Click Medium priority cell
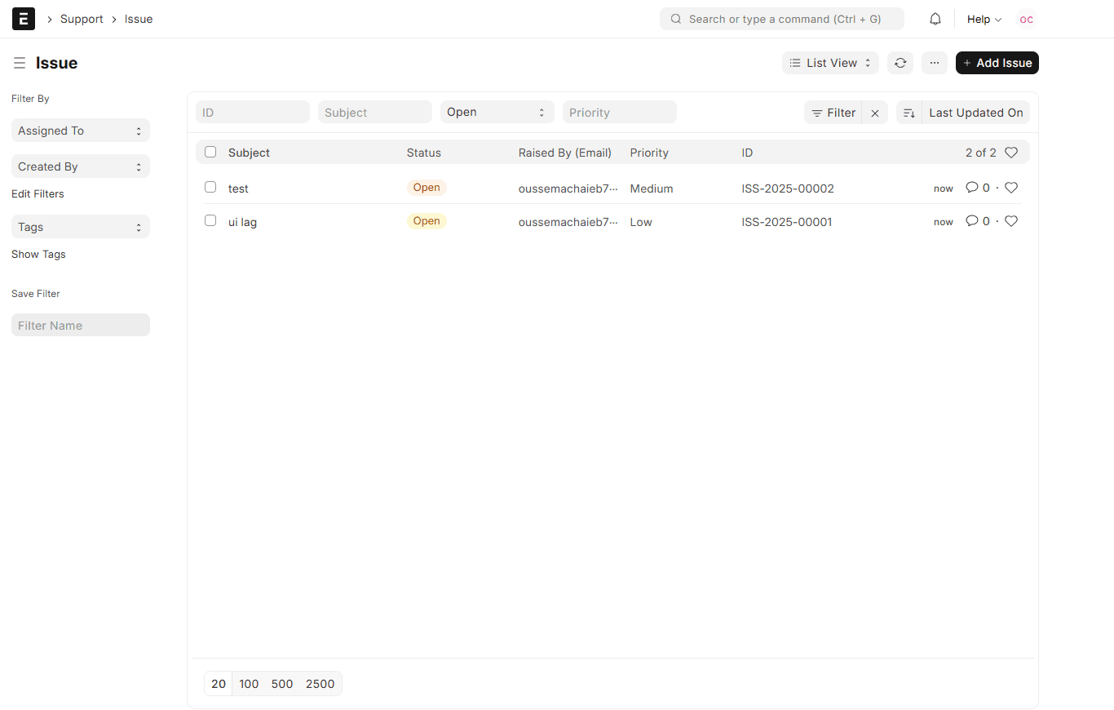1114x710 pixels. [652, 189]
